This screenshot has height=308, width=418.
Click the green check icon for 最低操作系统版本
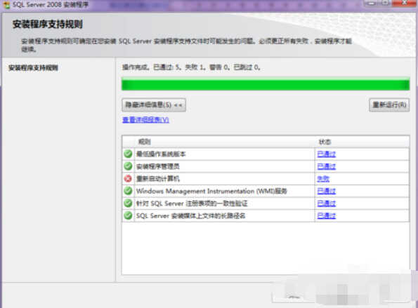[x=128, y=154]
